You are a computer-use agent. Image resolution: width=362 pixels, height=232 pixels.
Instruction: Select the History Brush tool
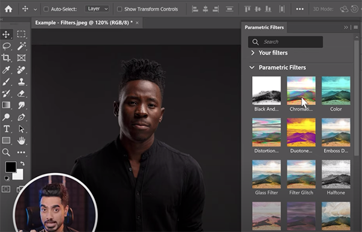(6, 93)
